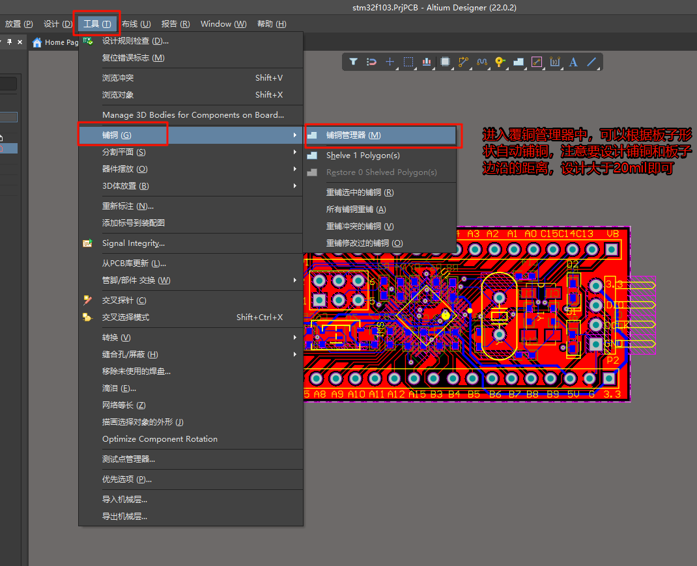Click the snap magnet icon
697x566 pixels.
371,62
